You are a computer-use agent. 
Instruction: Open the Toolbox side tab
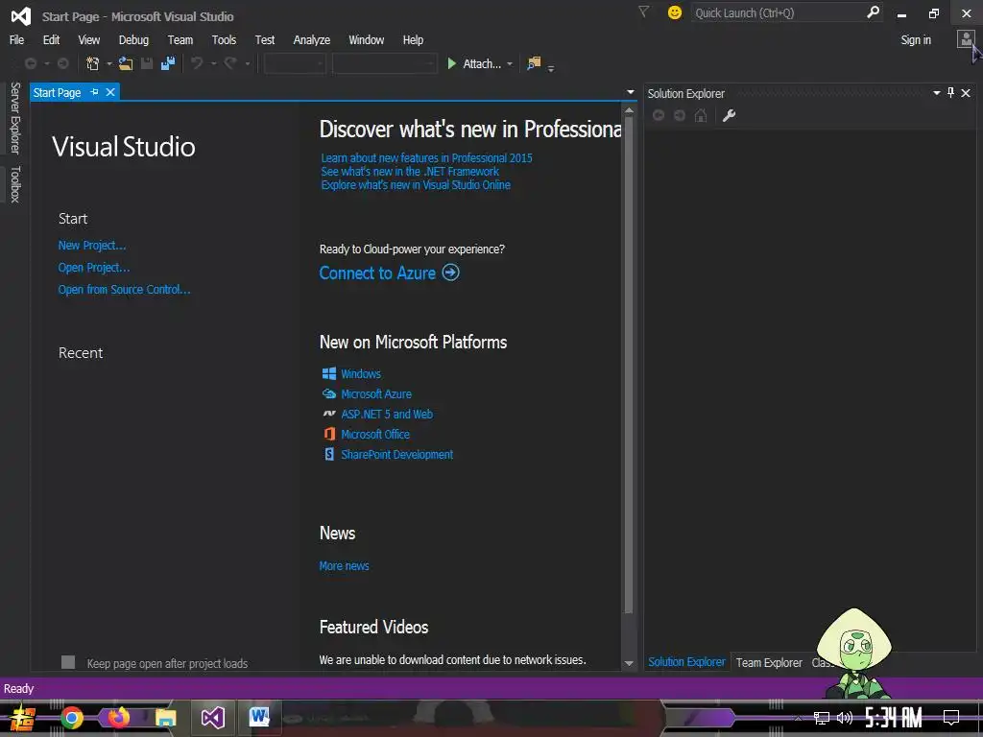tap(15, 184)
